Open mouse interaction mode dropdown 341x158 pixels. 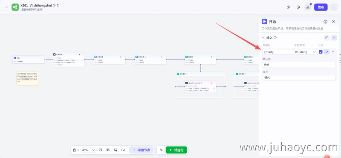click(76, 150)
